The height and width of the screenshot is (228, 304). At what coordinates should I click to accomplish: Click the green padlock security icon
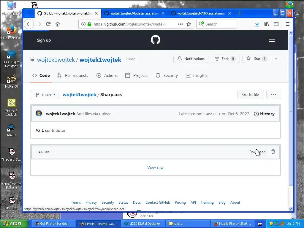point(89,24)
